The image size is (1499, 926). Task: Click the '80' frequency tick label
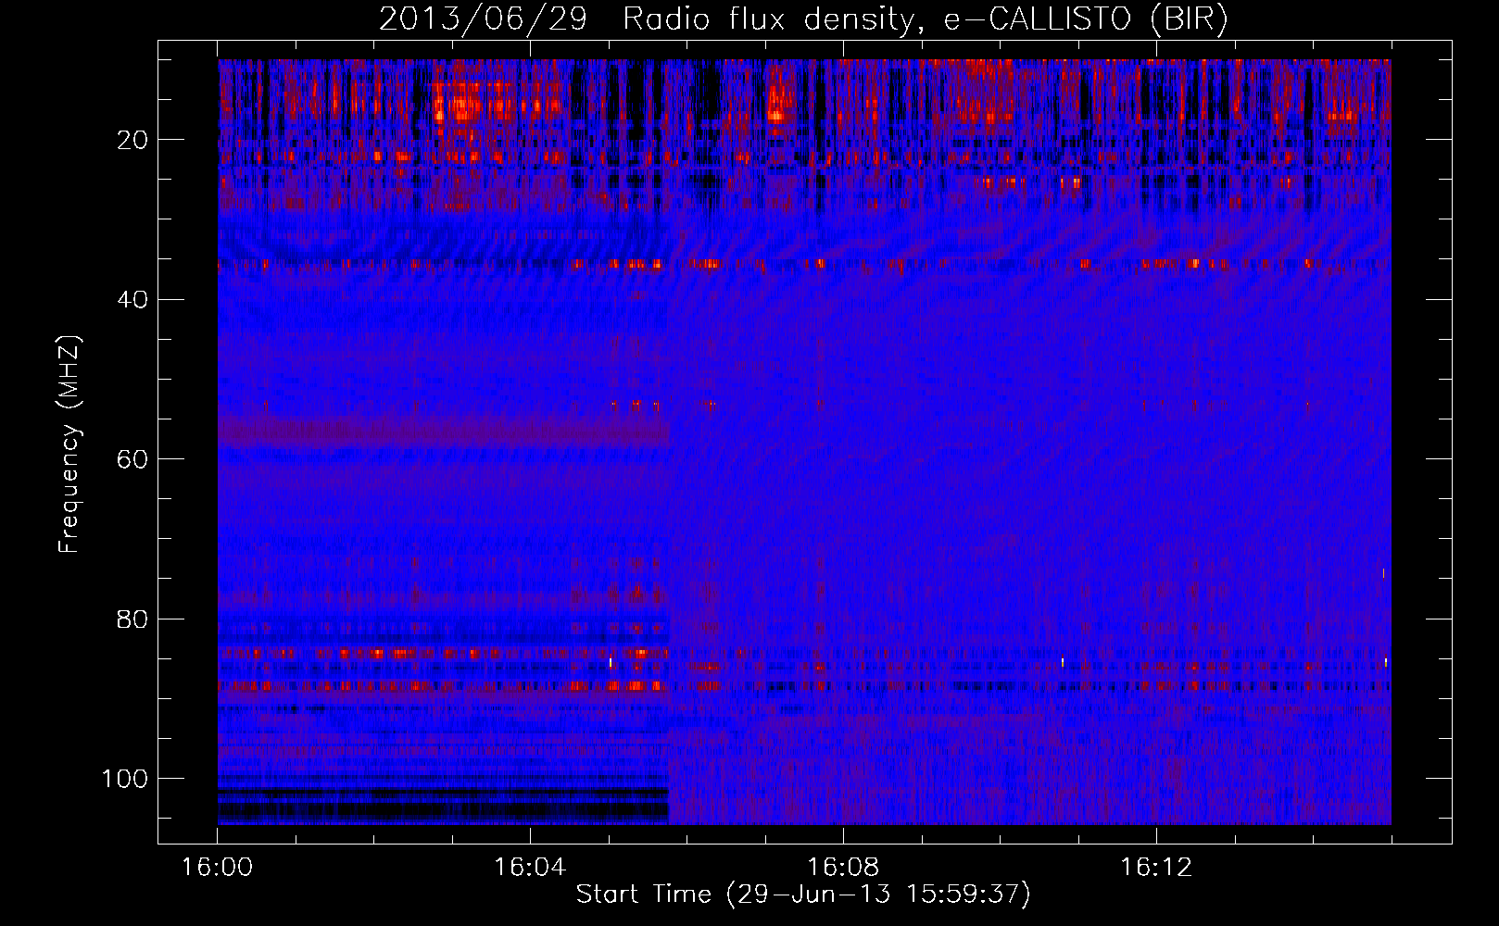coord(133,619)
